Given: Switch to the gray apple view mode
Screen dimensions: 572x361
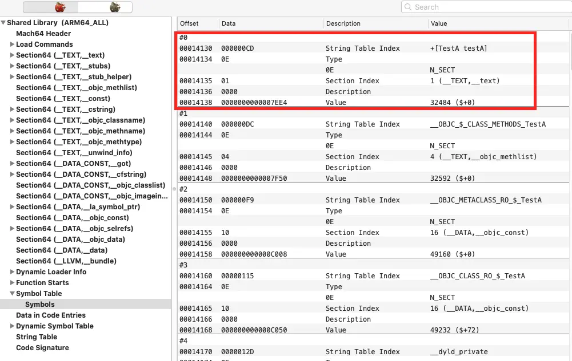Looking at the screenshot, I should [115, 7].
